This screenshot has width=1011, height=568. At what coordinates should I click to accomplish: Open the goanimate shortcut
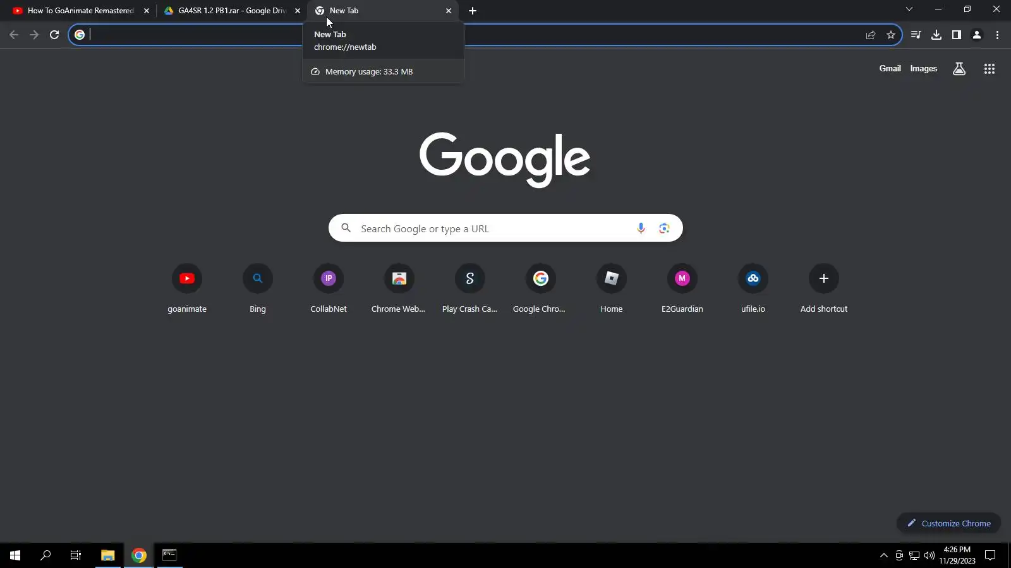[x=187, y=289]
